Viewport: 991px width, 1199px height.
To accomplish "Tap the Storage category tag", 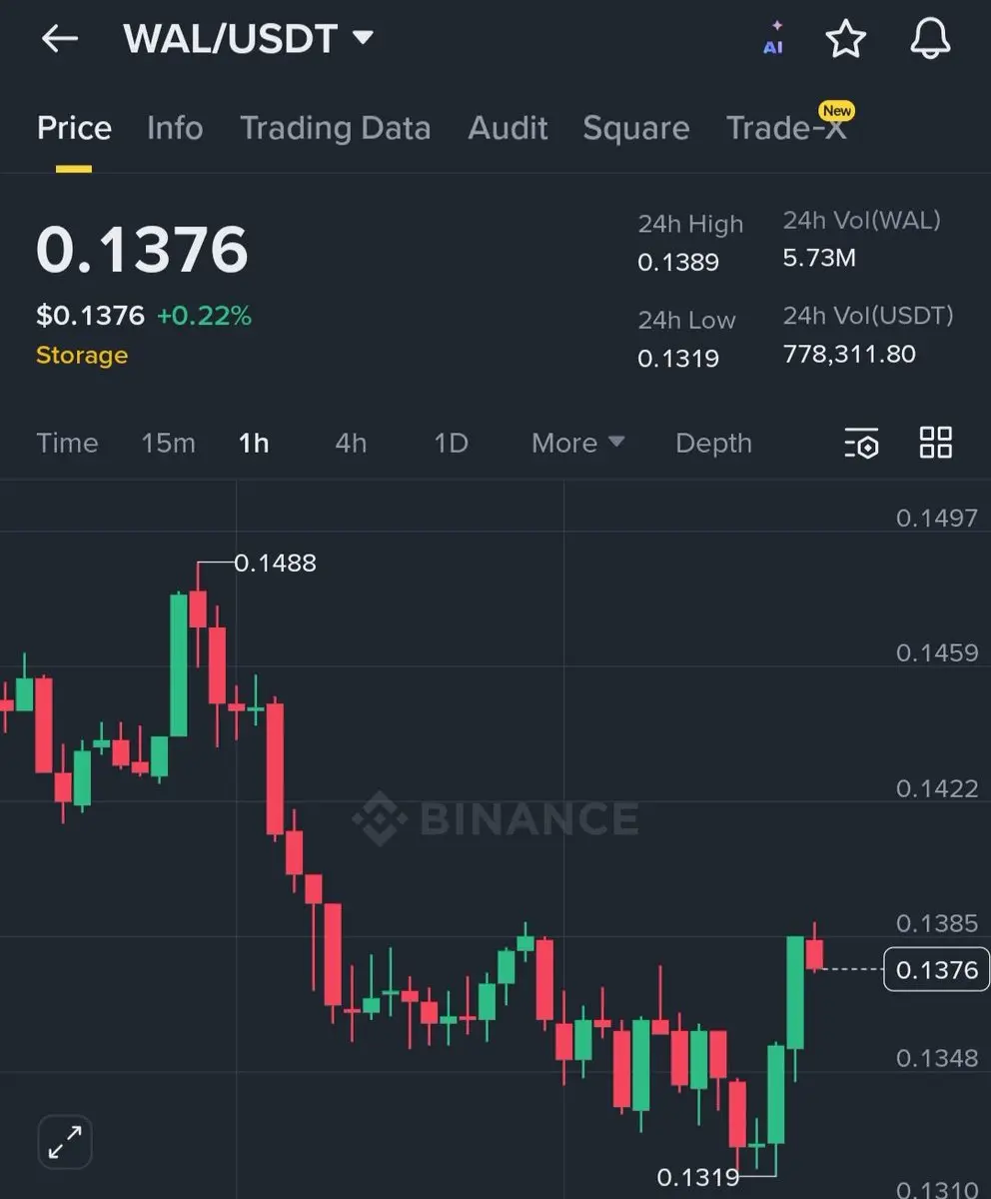I will (82, 356).
